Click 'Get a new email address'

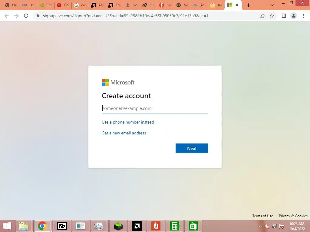[124, 133]
